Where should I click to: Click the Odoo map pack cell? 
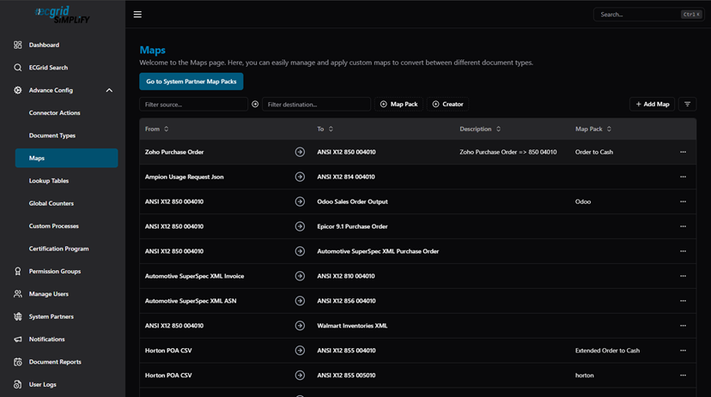[583, 202]
